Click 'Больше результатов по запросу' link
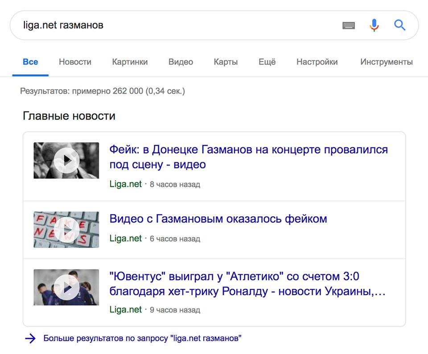Screen dimensions: 428x354 (x=142, y=338)
